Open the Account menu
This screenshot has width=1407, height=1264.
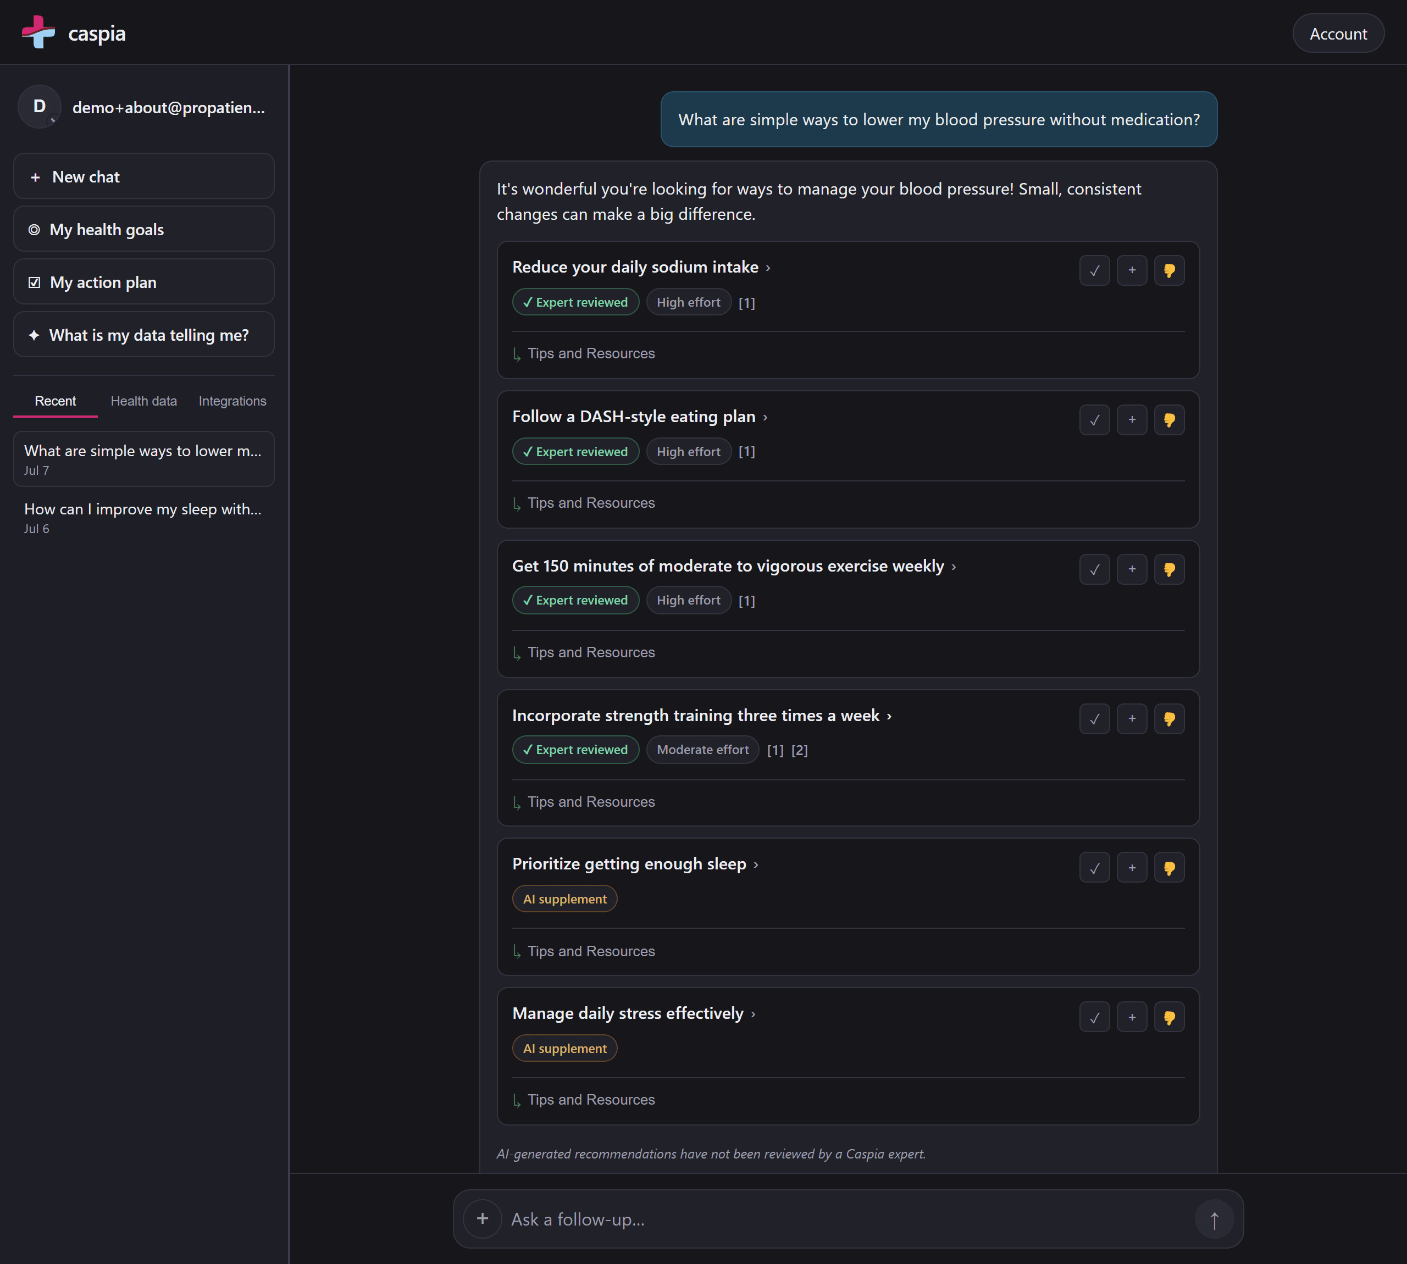(1338, 34)
